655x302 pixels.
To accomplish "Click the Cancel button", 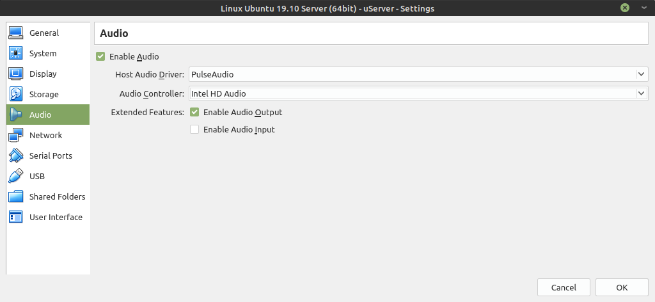I will click(x=564, y=287).
